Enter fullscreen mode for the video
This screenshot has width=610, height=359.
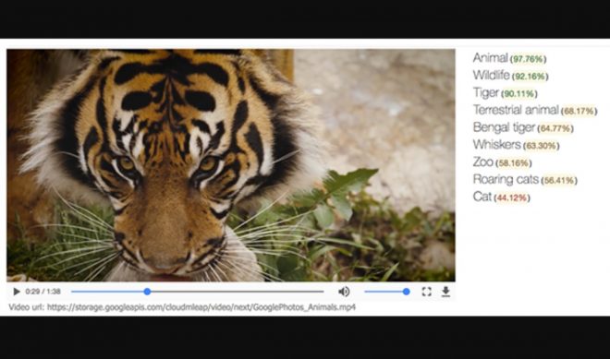(x=426, y=292)
